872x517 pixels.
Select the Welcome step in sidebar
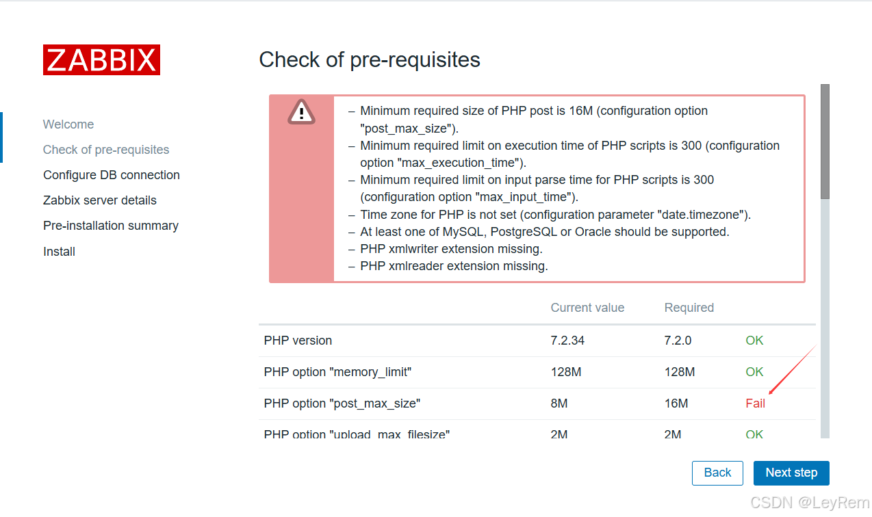coord(68,124)
